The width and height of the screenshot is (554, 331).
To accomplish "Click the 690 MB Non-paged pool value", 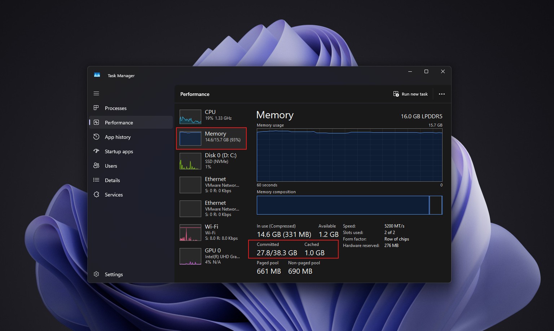I will click(300, 271).
